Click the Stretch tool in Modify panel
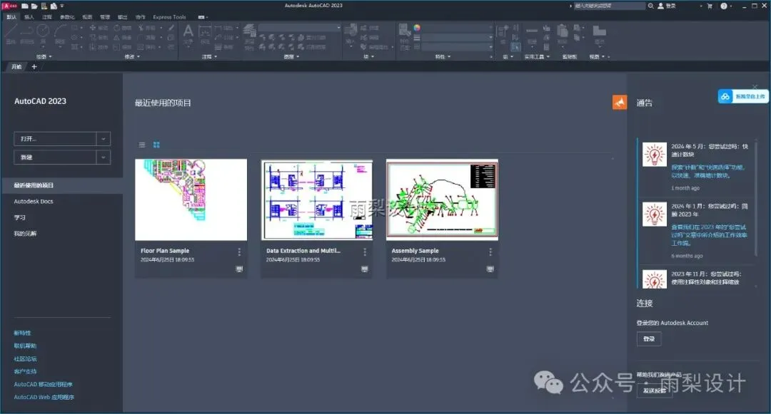This screenshot has height=414, width=771. (99, 47)
